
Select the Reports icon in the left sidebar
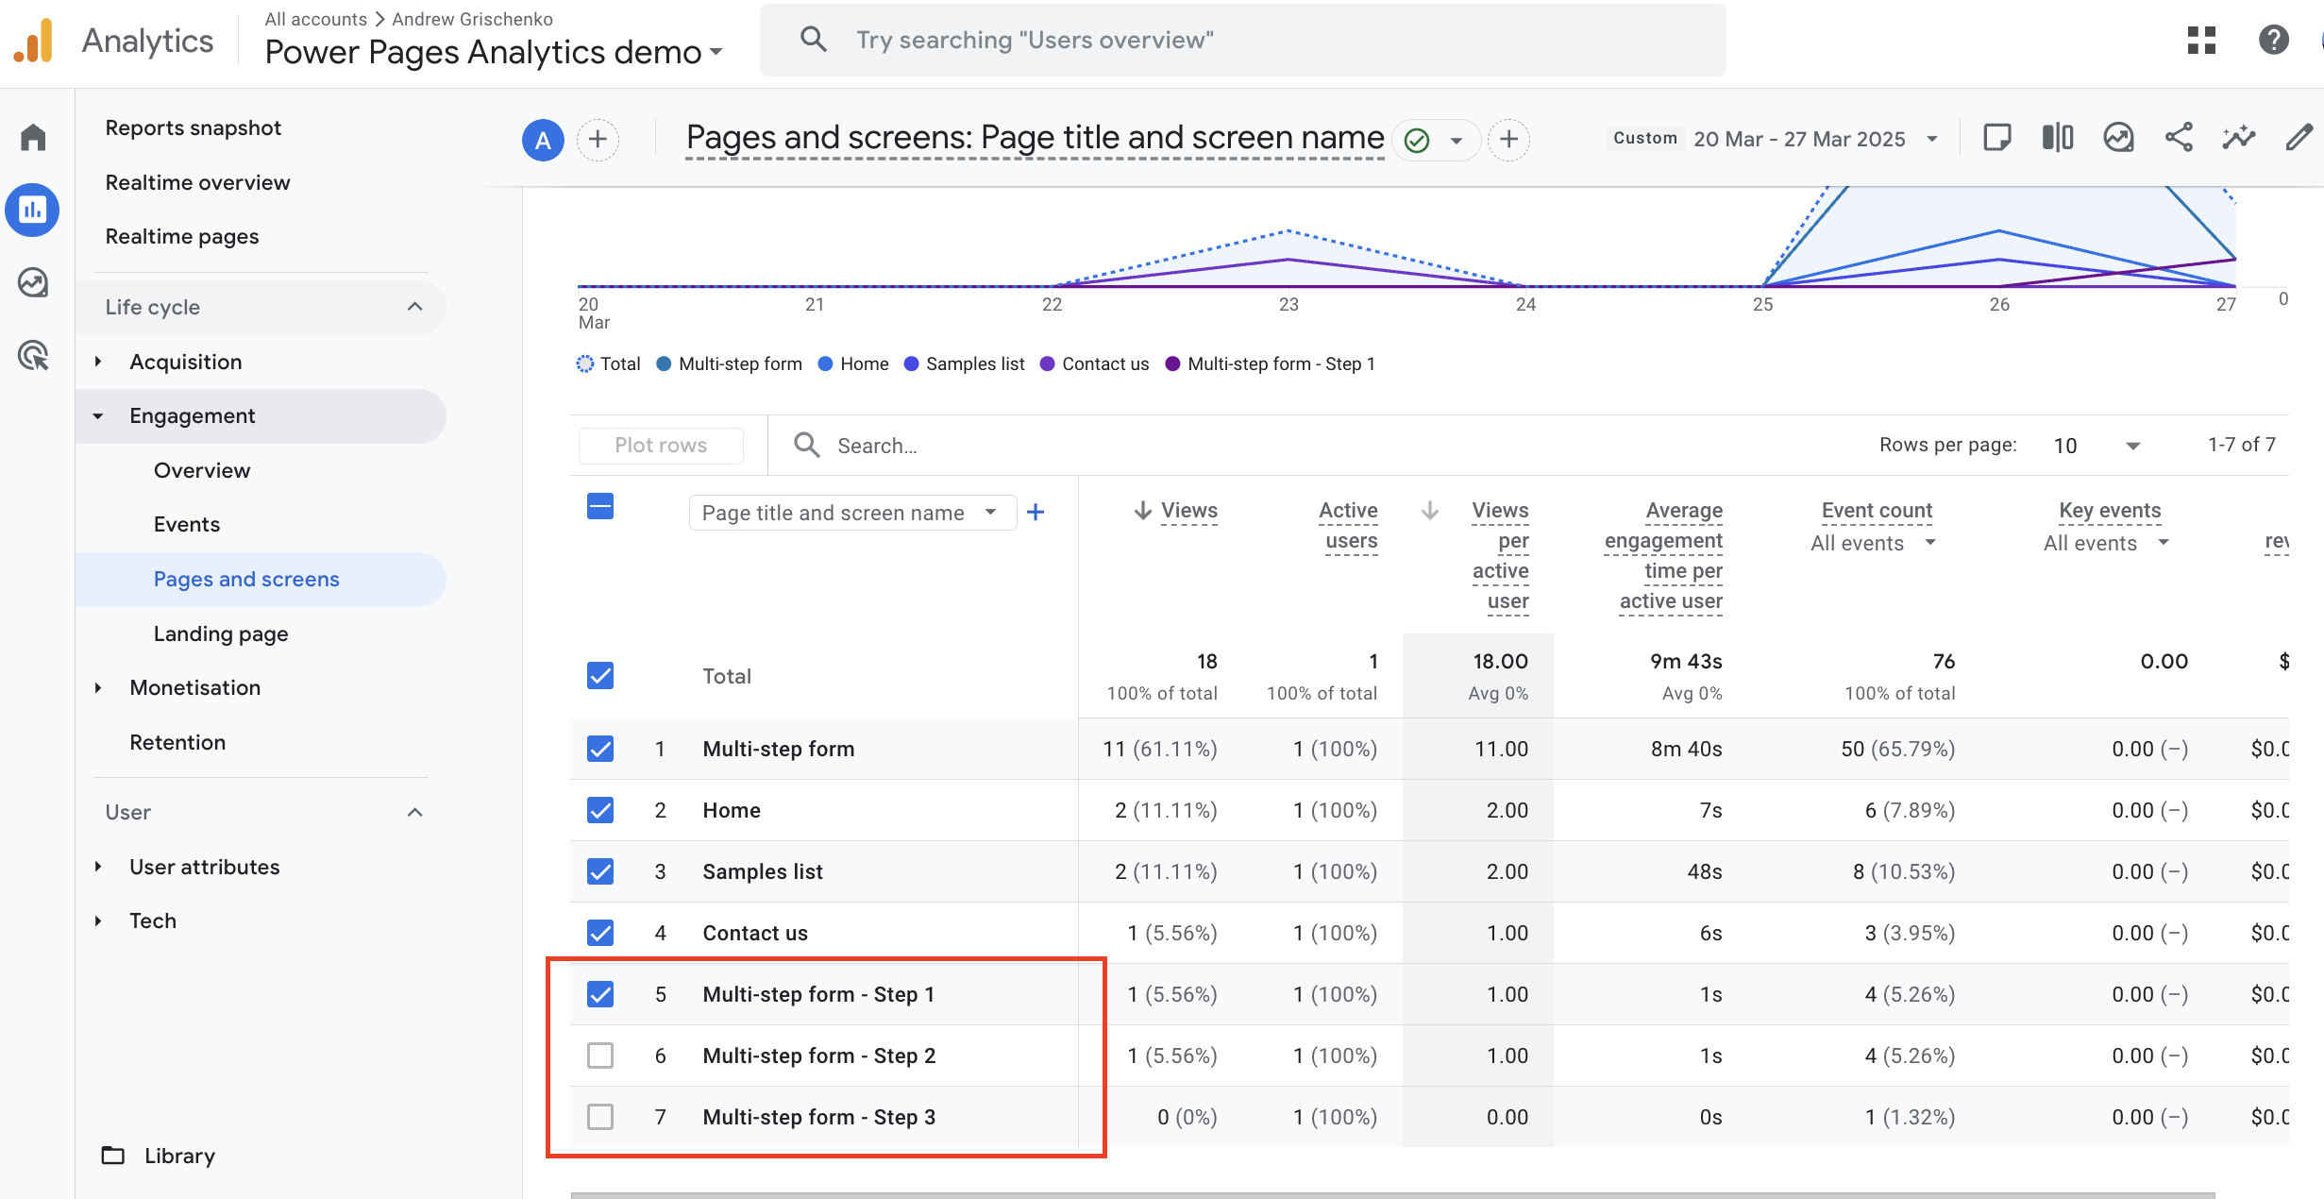[32, 210]
